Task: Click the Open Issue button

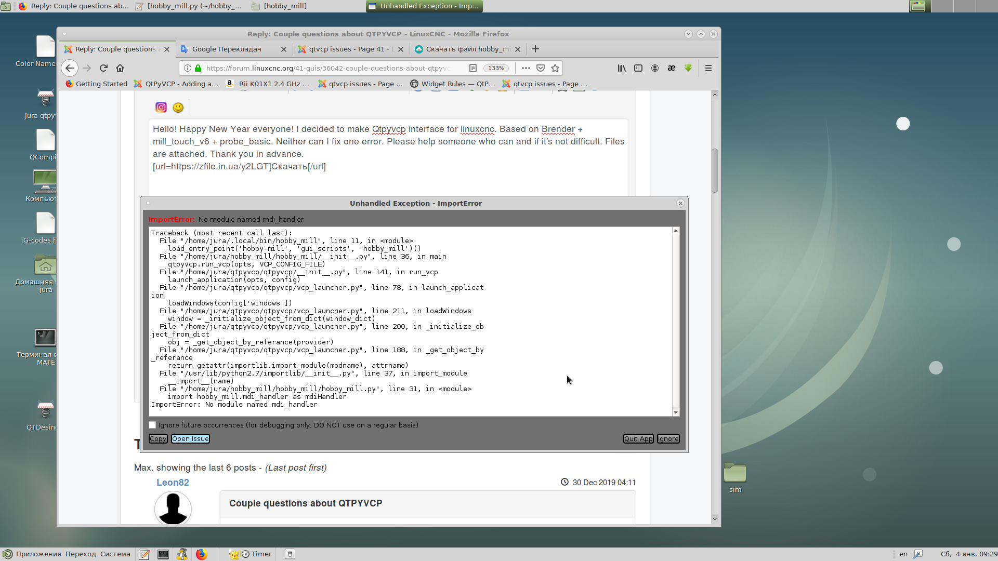Action: 190,439
